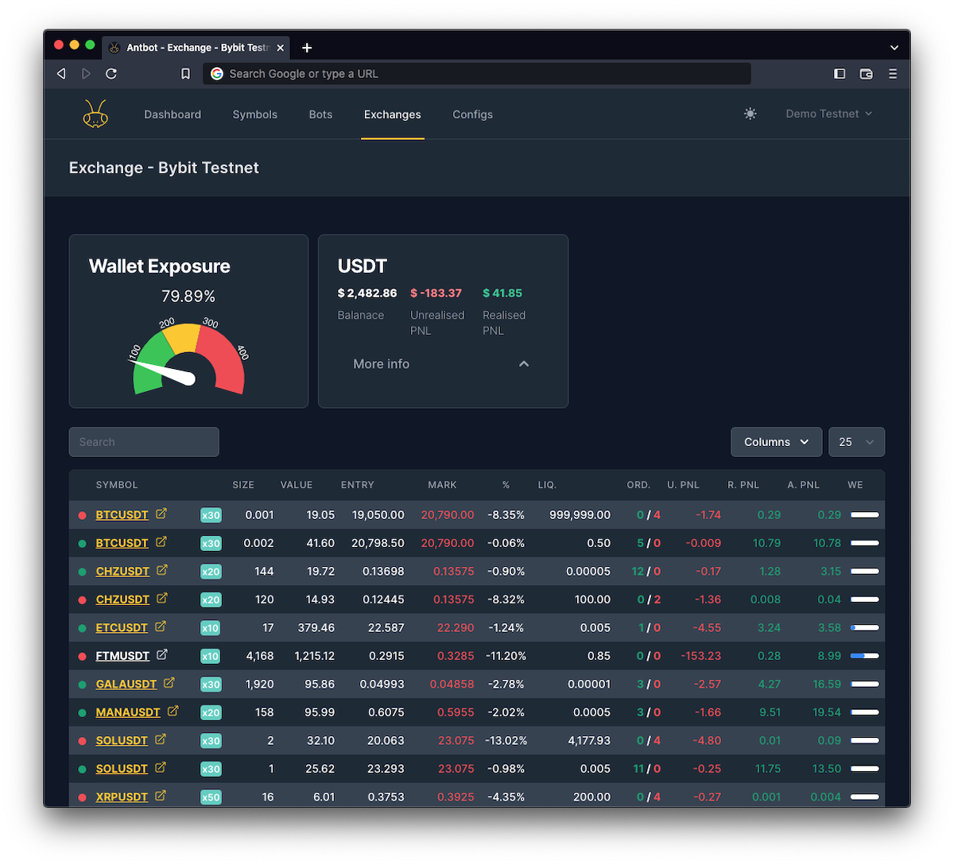The width and height of the screenshot is (954, 865).
Task: Reload the browser page
Action: point(111,73)
